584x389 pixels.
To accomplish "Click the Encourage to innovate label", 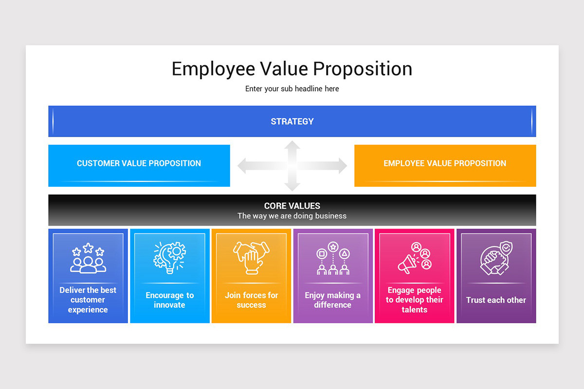I will pyautogui.click(x=170, y=300).
